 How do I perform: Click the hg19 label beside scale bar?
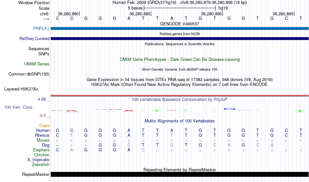click(x=223, y=8)
